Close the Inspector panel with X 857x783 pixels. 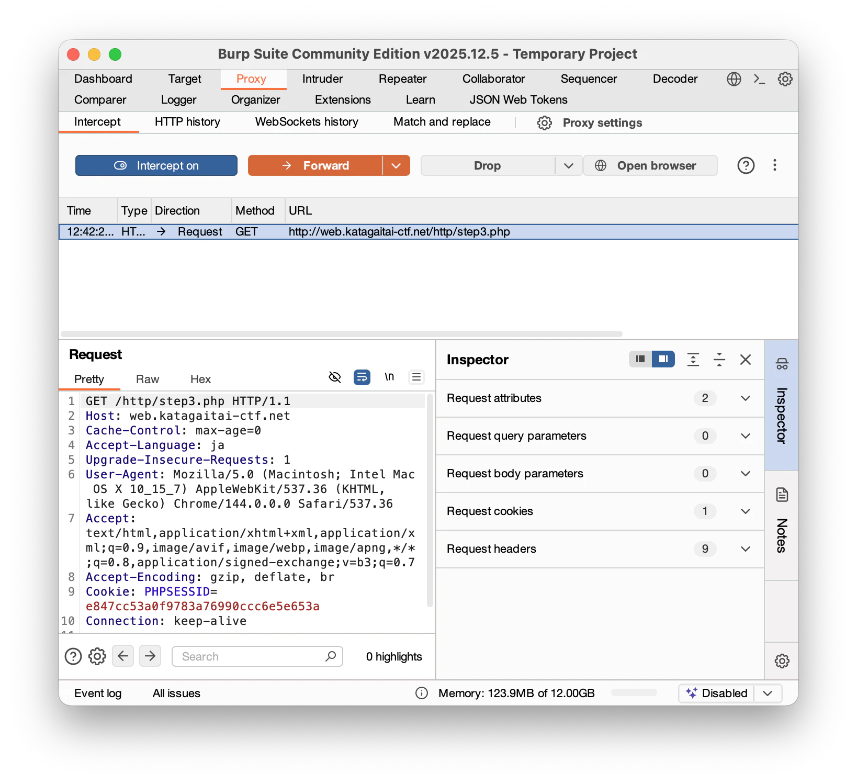click(x=746, y=359)
